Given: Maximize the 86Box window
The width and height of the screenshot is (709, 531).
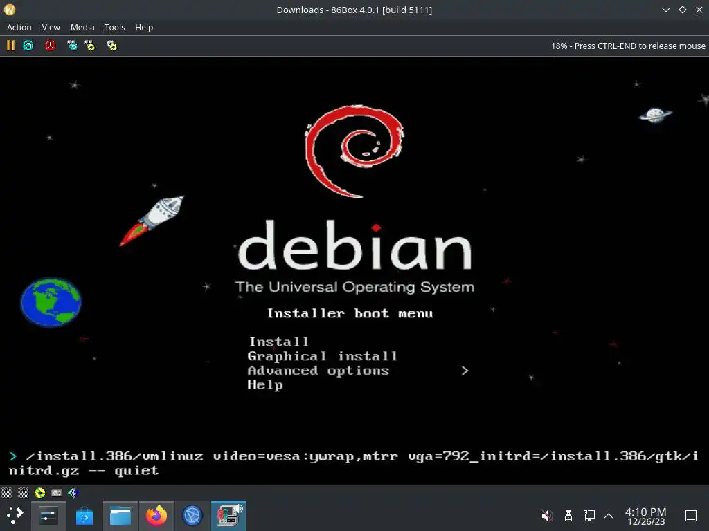Looking at the screenshot, I should [x=682, y=10].
